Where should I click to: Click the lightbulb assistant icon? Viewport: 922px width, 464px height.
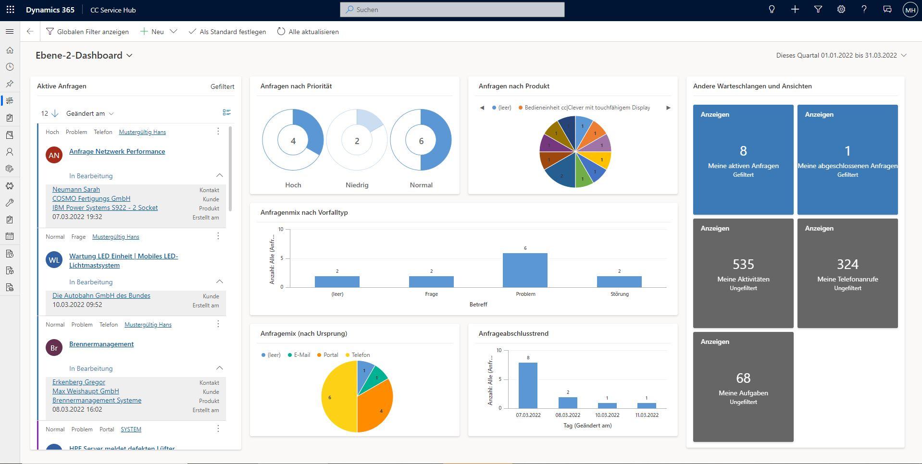click(772, 10)
